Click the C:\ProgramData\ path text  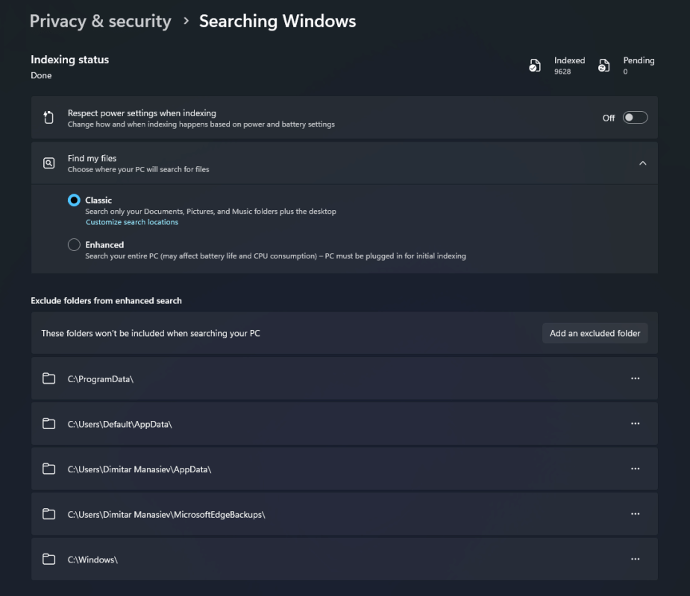click(x=101, y=379)
